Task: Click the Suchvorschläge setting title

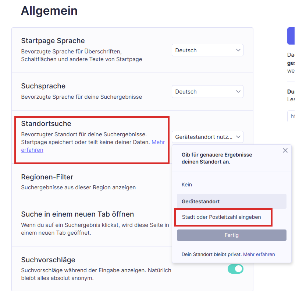Action: 48,260
